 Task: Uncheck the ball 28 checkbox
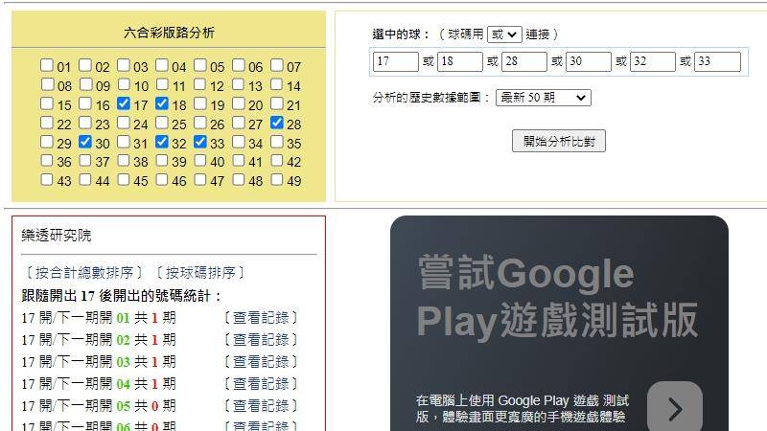tap(277, 123)
